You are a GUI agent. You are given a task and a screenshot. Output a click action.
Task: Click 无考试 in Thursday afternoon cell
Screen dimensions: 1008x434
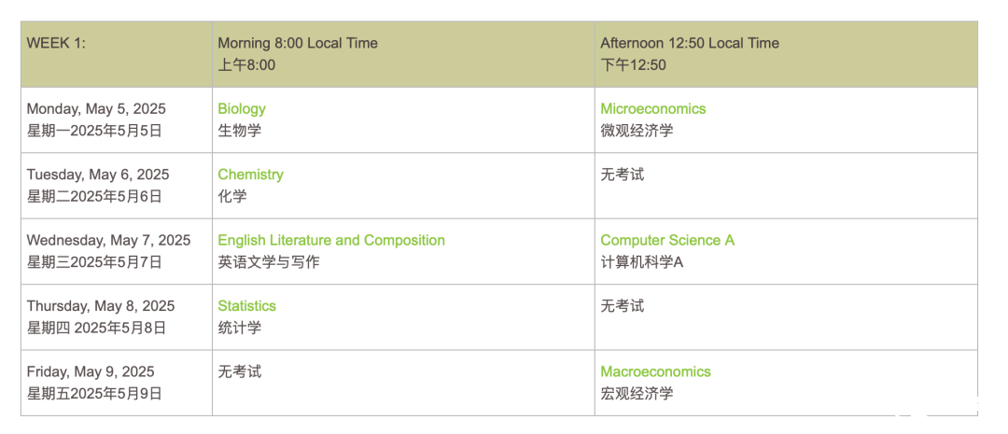pyautogui.click(x=622, y=305)
